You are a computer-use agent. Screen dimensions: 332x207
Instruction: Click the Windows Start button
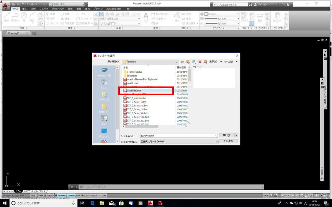pos(4,203)
